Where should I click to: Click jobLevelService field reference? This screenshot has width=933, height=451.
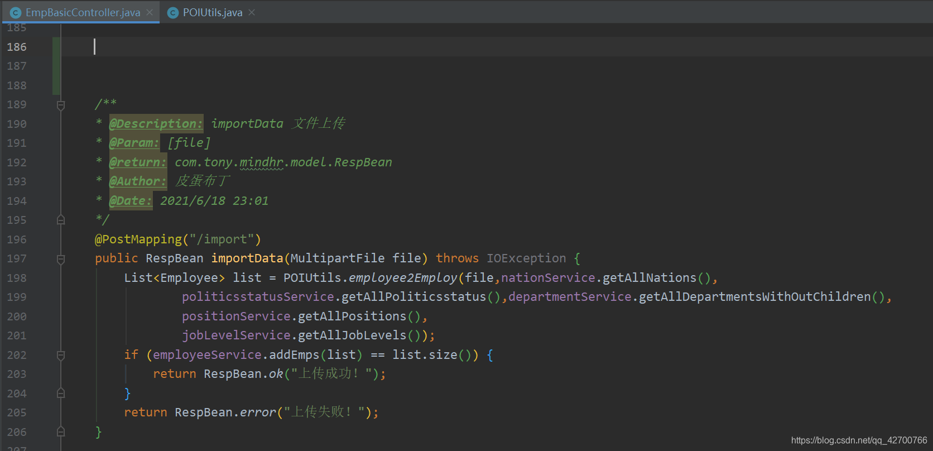coord(236,335)
